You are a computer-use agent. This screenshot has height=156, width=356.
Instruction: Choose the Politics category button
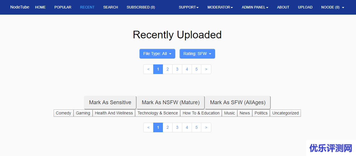click(x=261, y=113)
